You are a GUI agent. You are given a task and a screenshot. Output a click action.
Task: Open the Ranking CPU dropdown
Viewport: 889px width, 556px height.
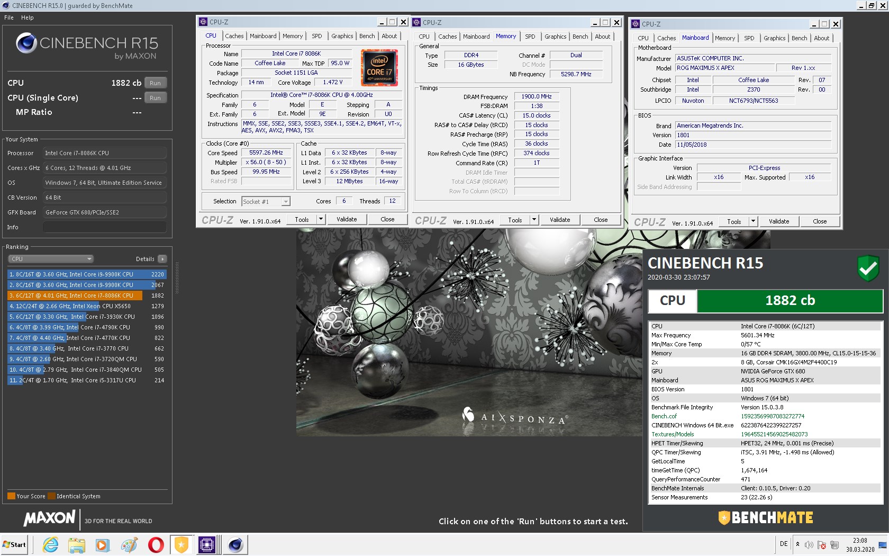point(51,259)
